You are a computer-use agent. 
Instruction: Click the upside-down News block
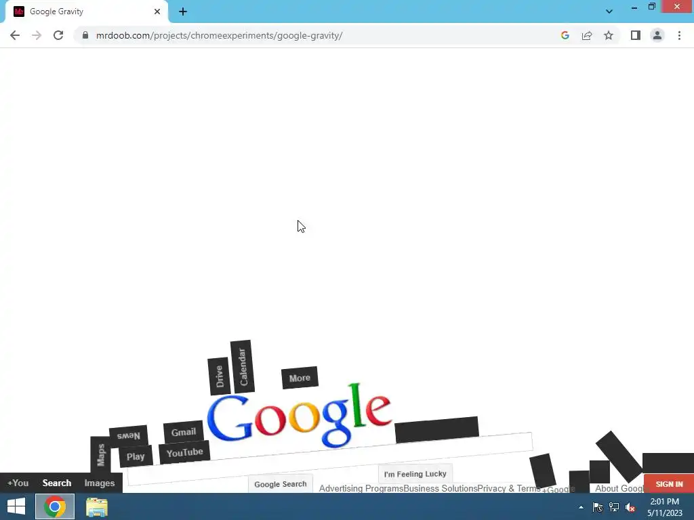(128, 436)
